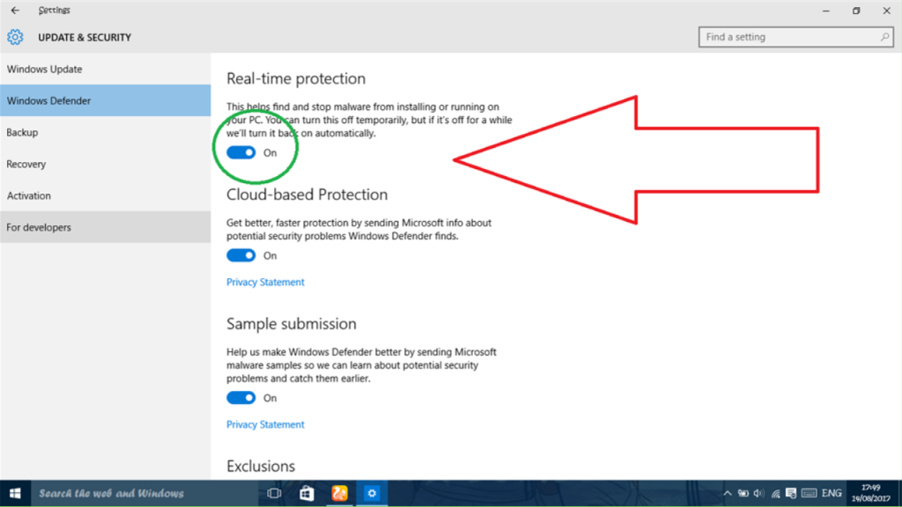The width and height of the screenshot is (902, 507).
Task: Turn off the Real-time protection switch
Action: (x=241, y=152)
